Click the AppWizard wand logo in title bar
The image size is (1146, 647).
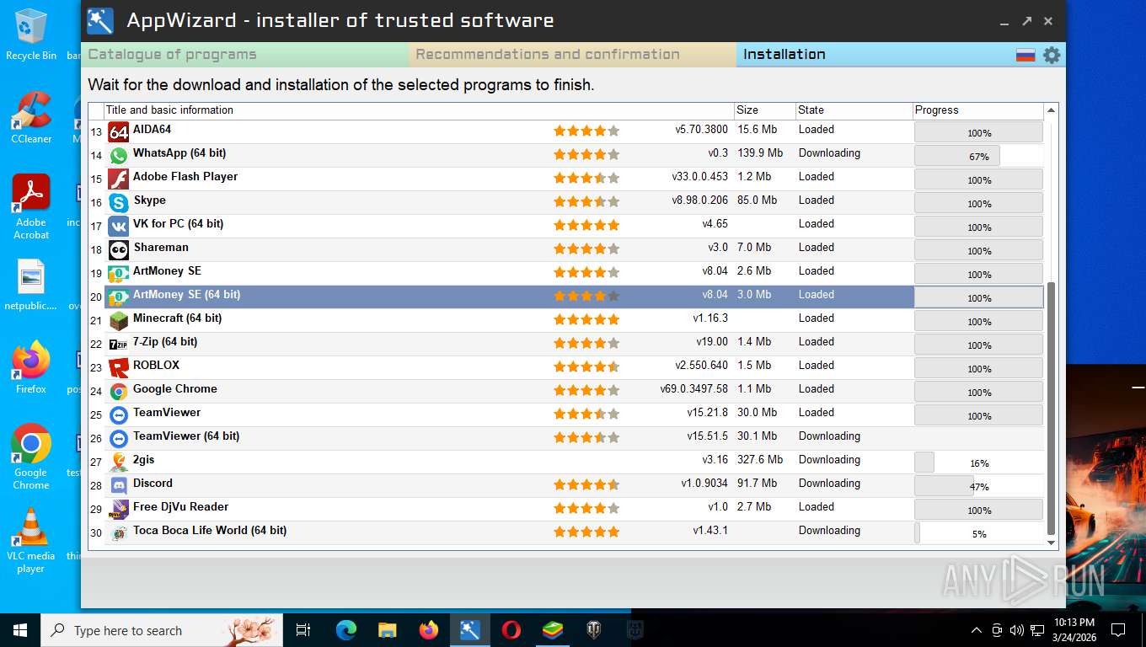point(100,20)
